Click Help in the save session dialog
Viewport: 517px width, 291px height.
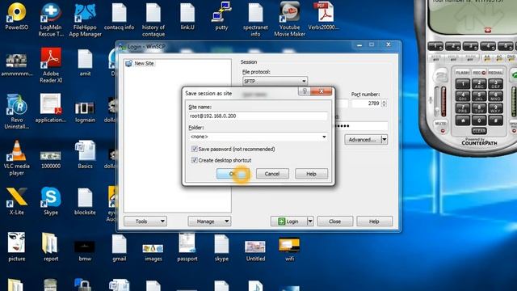click(x=311, y=174)
